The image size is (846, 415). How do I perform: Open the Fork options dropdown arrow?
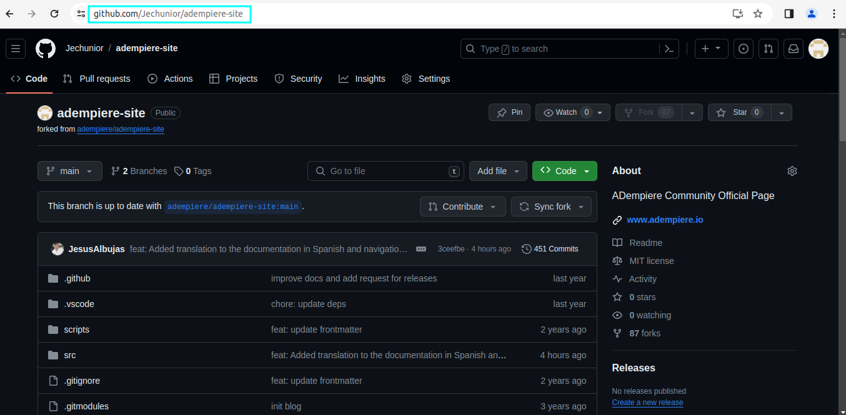[692, 112]
